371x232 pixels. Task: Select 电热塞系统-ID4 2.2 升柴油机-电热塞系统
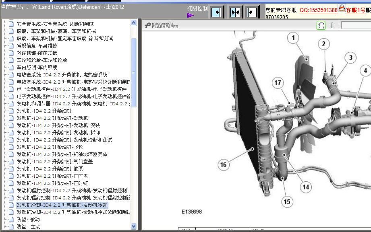coord(62,75)
